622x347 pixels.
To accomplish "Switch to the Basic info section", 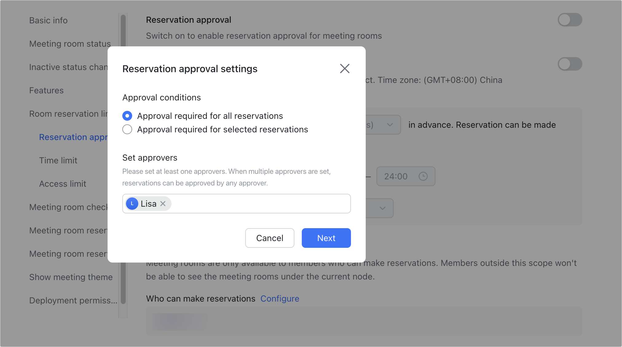I will point(48,20).
